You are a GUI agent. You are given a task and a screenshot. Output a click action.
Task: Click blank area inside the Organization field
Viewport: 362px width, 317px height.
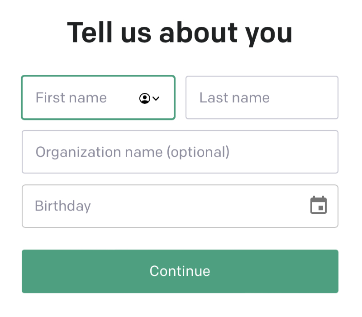click(x=285, y=152)
